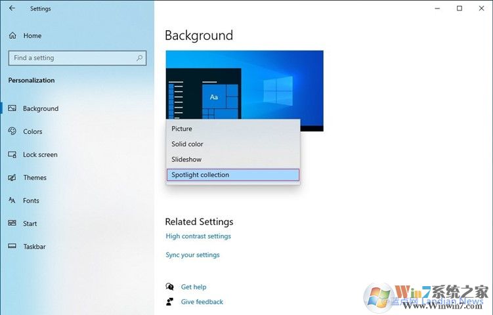Click the Lock screen icon
Viewport: 493px width, 315px height.
pos(12,155)
